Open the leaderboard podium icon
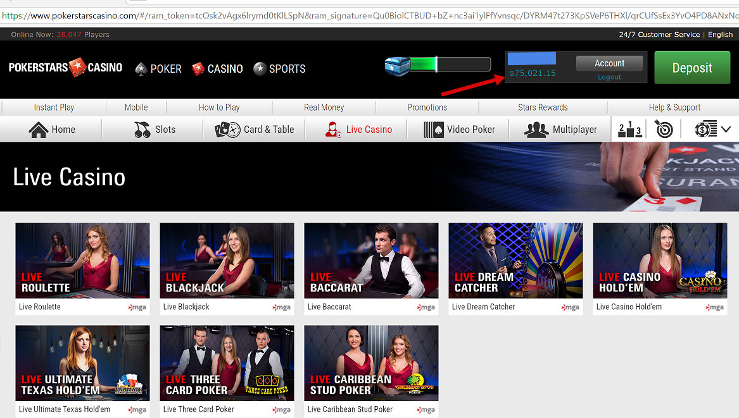The image size is (739, 418). pyautogui.click(x=629, y=130)
